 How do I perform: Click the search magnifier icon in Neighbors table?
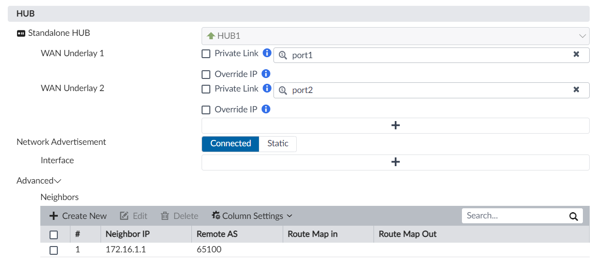pyautogui.click(x=573, y=216)
